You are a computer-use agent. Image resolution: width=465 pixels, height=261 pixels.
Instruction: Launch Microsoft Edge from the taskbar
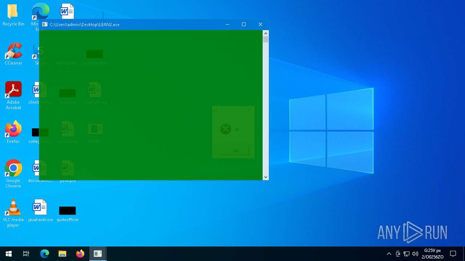44,254
